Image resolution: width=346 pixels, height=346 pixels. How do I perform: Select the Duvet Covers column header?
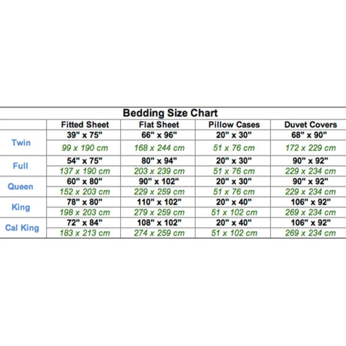(x=311, y=125)
